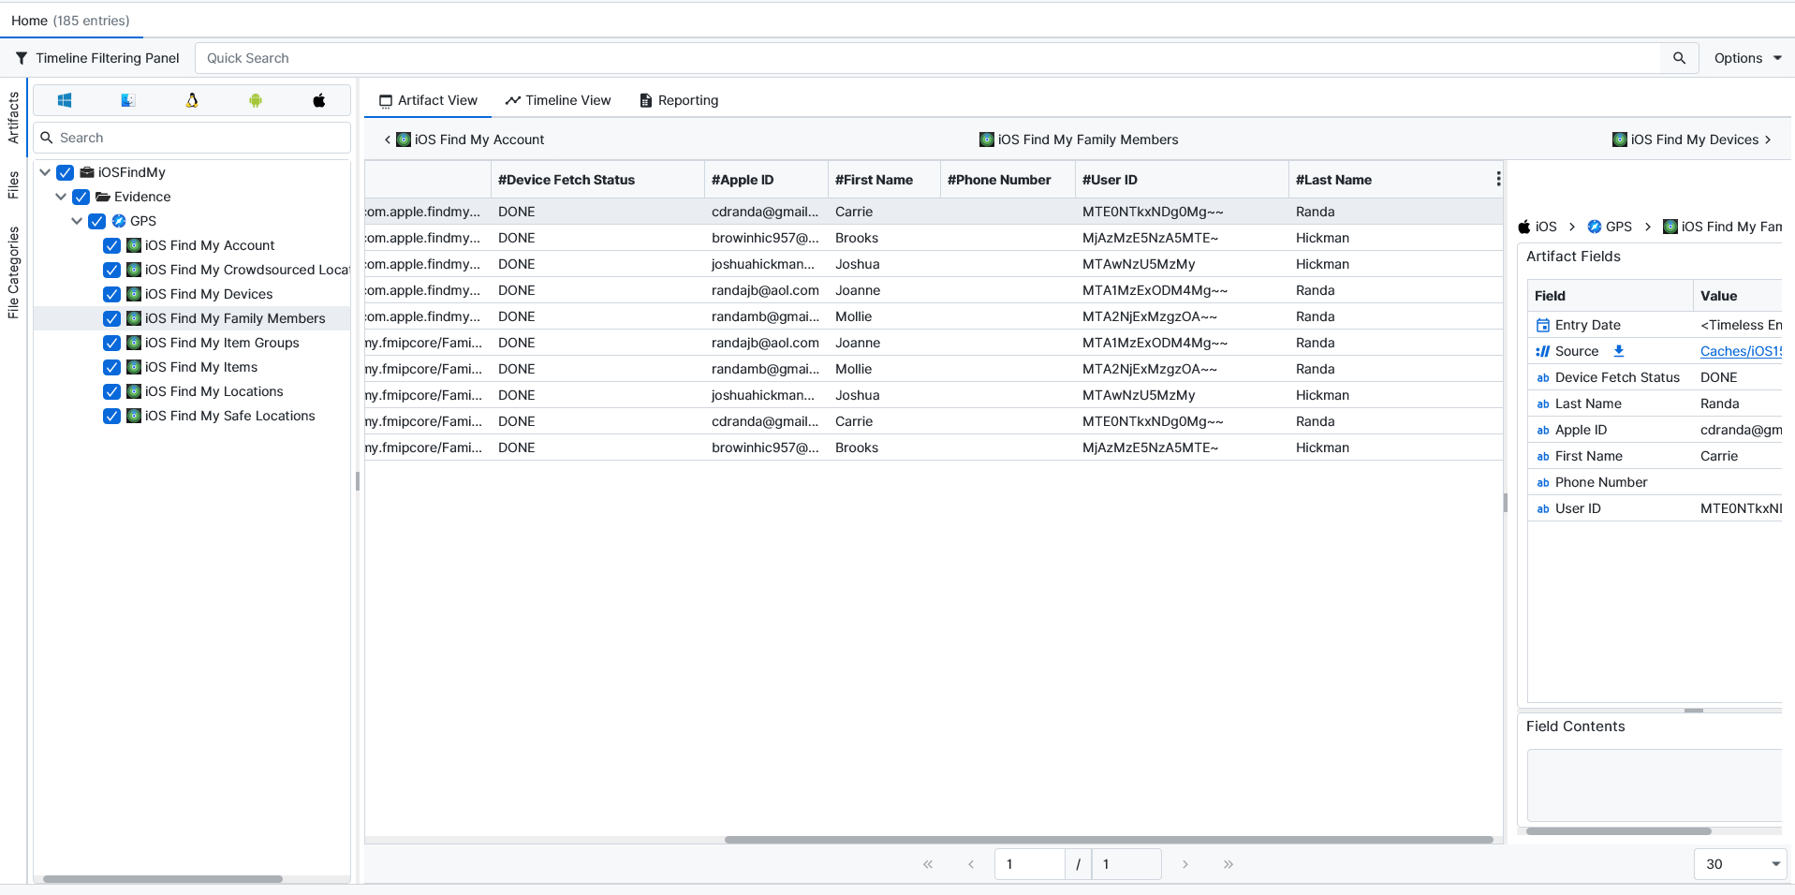Viewport: 1795px width, 895px height.
Task: Go to the previous page
Action: coord(971,864)
